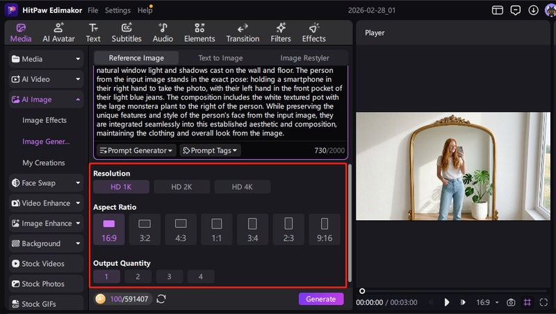The height and width of the screenshot is (314, 556).
Task: Click the layout panel icon at top right
Action: pos(497,10)
